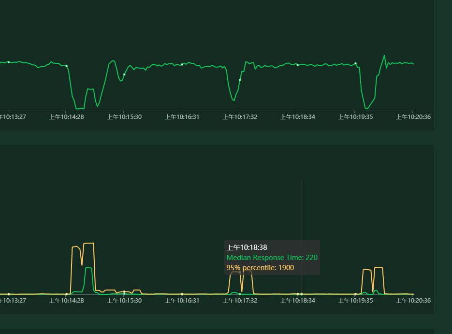Click the tallest green median peak in lower chart
Image resolution: width=452 pixels, height=334 pixels.
point(88,268)
